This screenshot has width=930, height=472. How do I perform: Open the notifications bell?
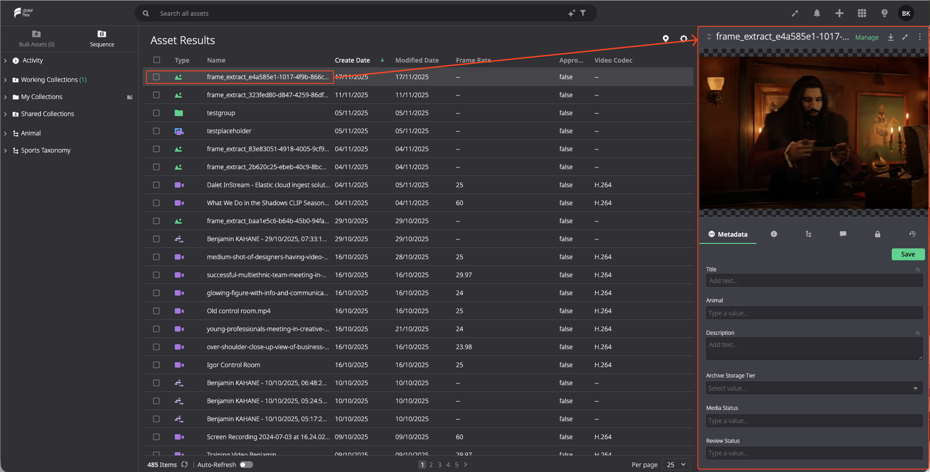point(817,13)
